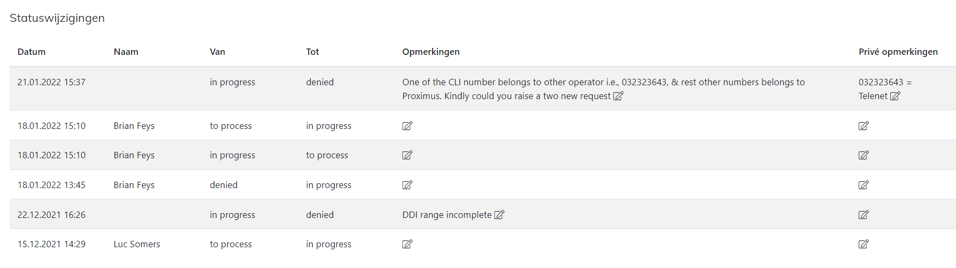Click the Naam column header
Viewport: 956px width, 268px height.
126,52
